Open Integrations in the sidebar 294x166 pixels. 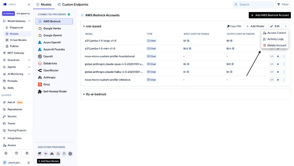click(x=14, y=138)
